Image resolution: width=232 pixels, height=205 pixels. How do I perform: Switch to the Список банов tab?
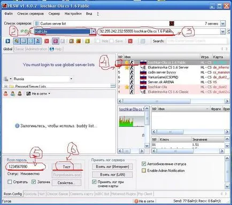point(57,194)
